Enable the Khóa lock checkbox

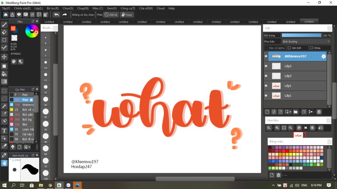[x=312, y=48]
